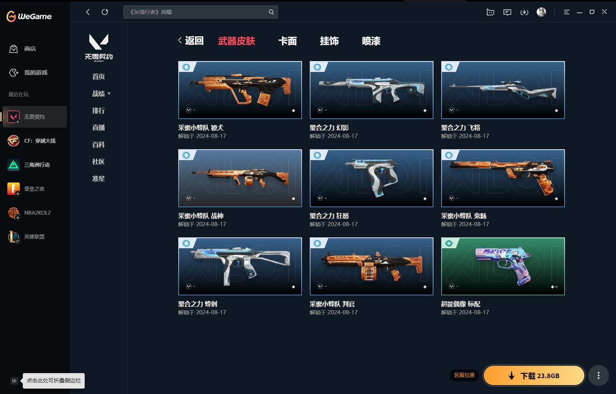Collapse the sidebar using the fold icon

[x=14, y=381]
